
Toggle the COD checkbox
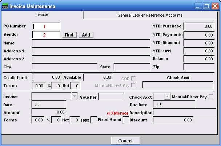tap(133, 78)
